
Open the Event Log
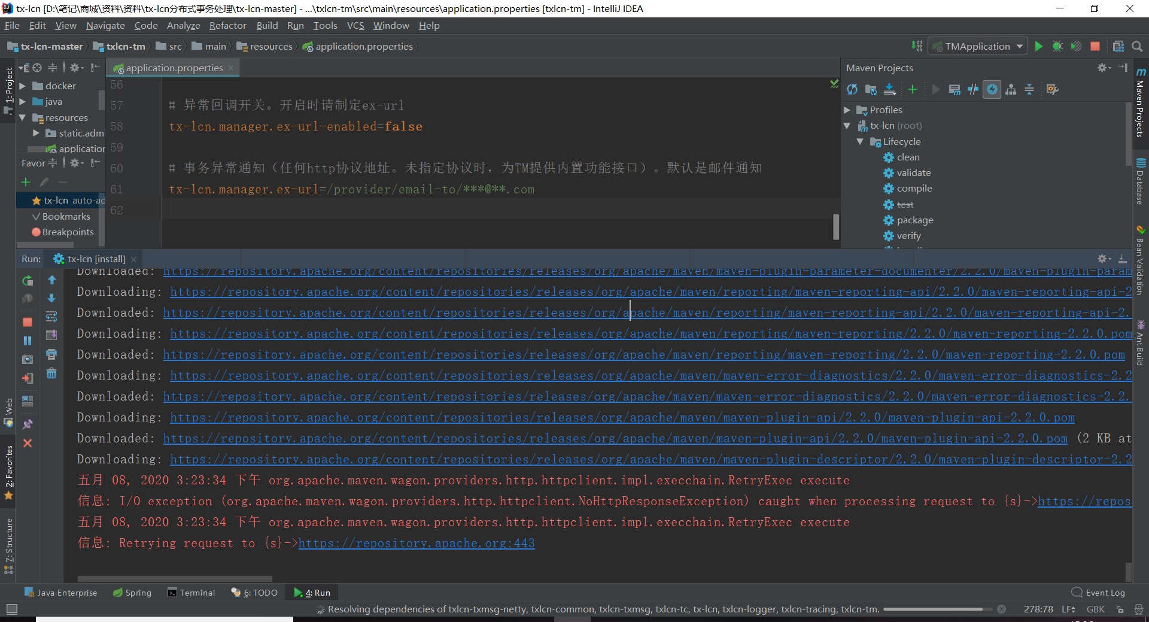coord(1099,593)
